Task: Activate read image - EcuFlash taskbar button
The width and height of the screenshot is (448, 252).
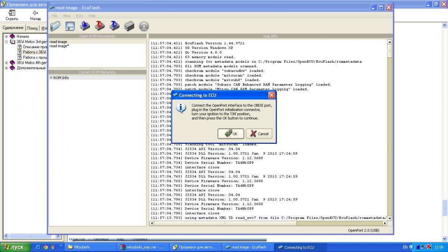Action: click(x=248, y=247)
